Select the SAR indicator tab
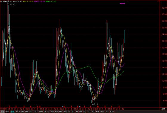This screenshot has width=167, height=113. tap(81, 112)
